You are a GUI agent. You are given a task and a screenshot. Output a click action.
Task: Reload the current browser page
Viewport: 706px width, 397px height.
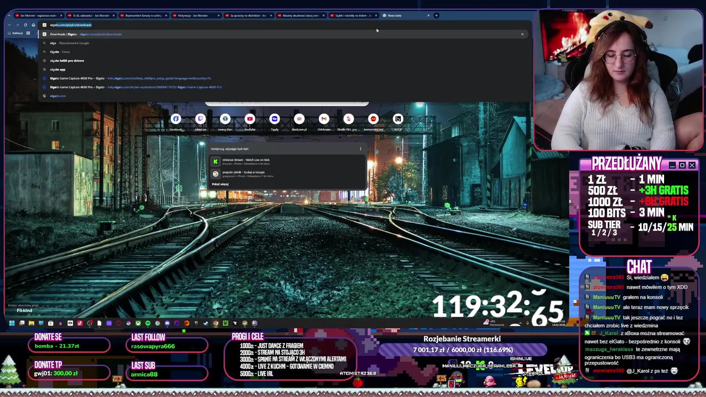[25, 25]
